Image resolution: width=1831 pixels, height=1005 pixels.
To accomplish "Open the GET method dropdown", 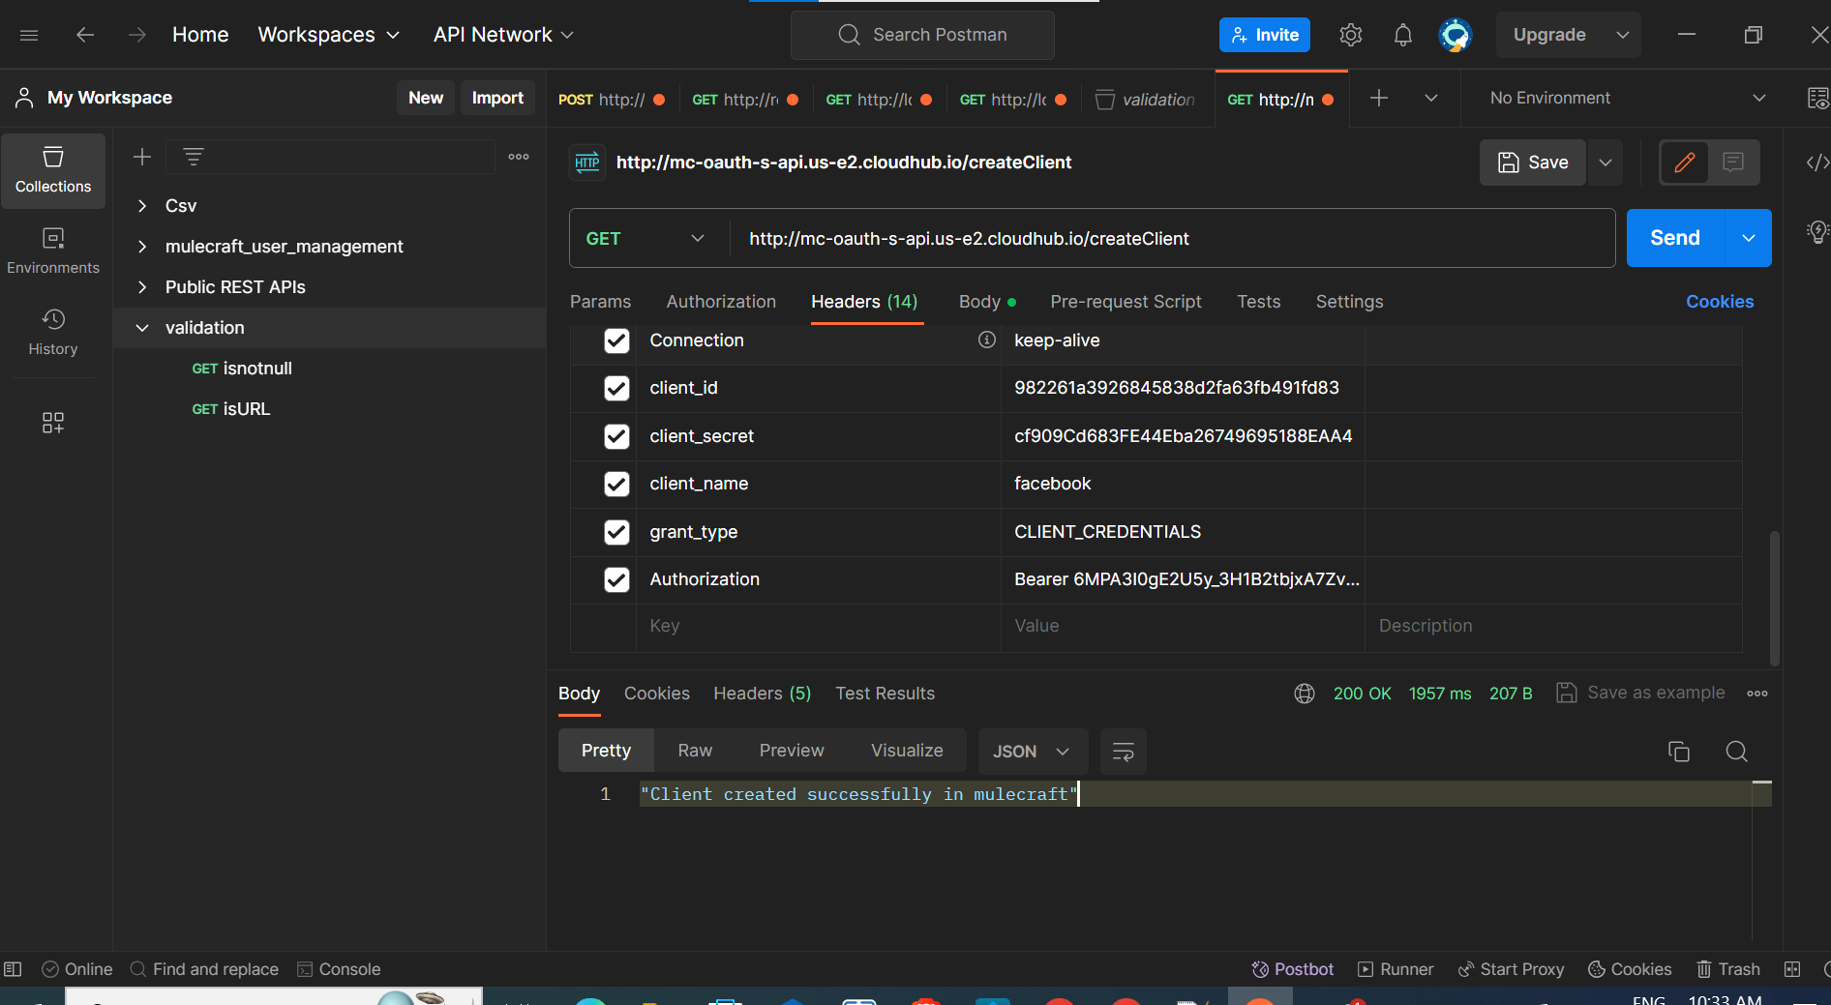I will (x=645, y=239).
